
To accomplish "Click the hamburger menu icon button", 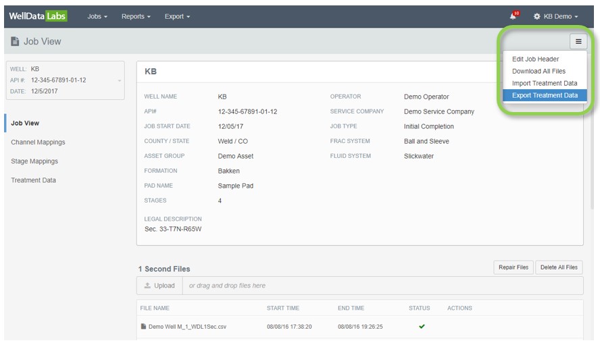I will [578, 41].
